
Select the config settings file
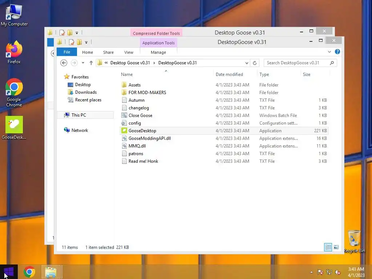coord(224,123)
